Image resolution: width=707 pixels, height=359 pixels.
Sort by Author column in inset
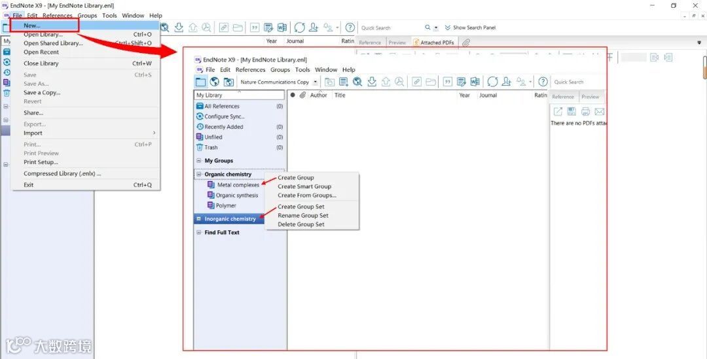pos(319,95)
